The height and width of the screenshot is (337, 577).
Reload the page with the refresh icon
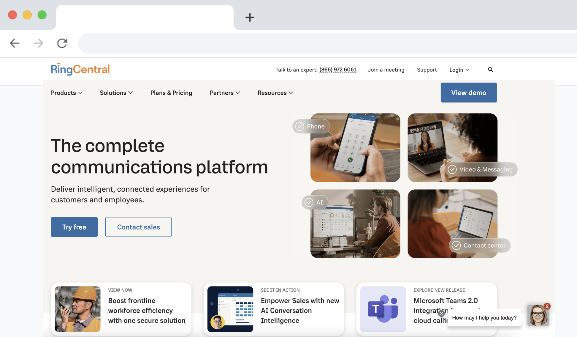tap(62, 43)
